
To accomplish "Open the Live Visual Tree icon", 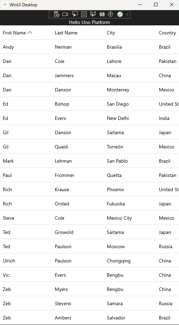I will click(57, 14).
